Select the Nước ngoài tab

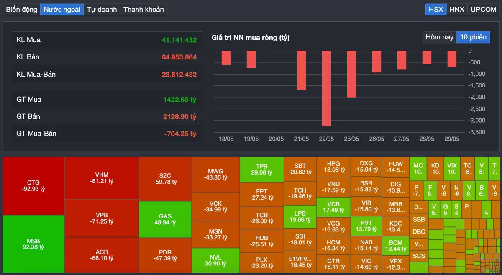[x=62, y=9]
